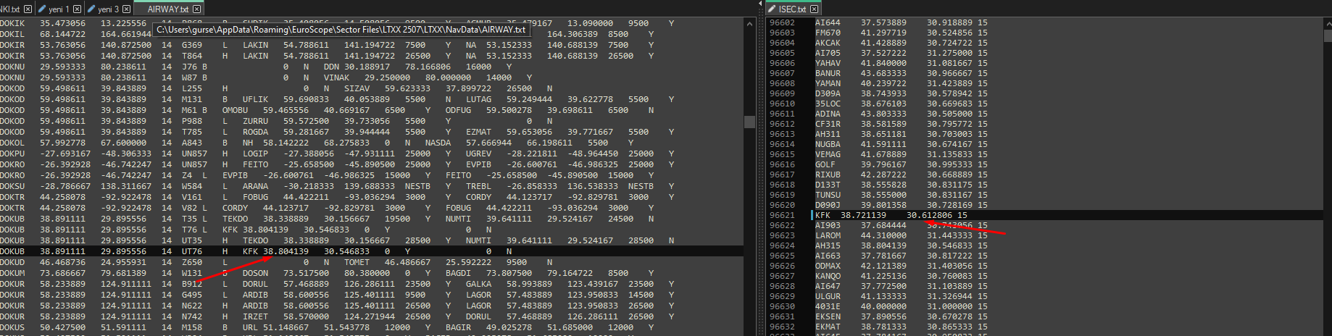Click the EKSEN line in ISEC.txt
This screenshot has width=1332, height=336.
point(901,316)
